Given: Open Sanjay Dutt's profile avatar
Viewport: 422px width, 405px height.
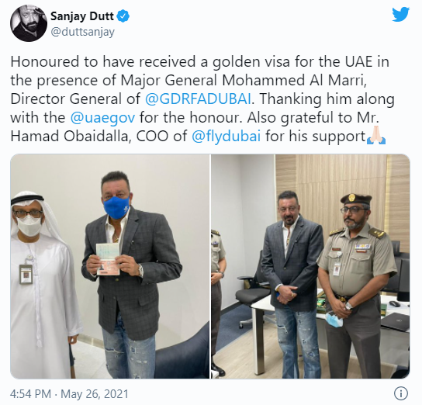Looking at the screenshot, I should click(x=29, y=23).
